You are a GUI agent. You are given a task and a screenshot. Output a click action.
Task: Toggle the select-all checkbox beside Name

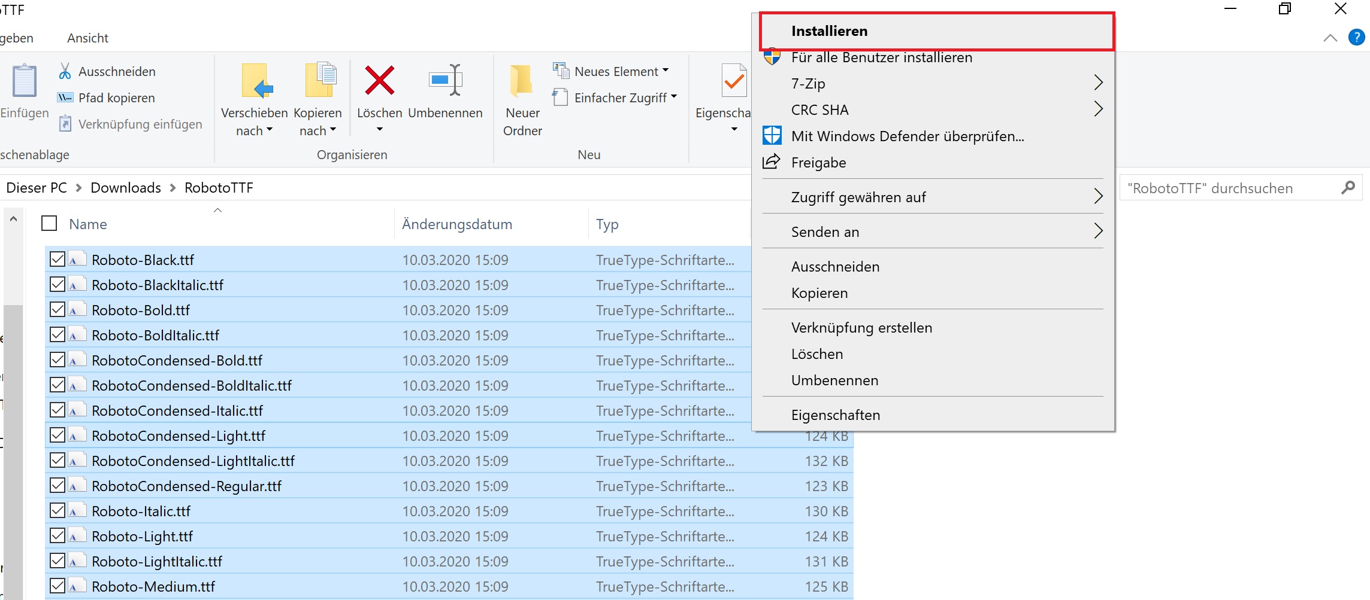click(49, 223)
